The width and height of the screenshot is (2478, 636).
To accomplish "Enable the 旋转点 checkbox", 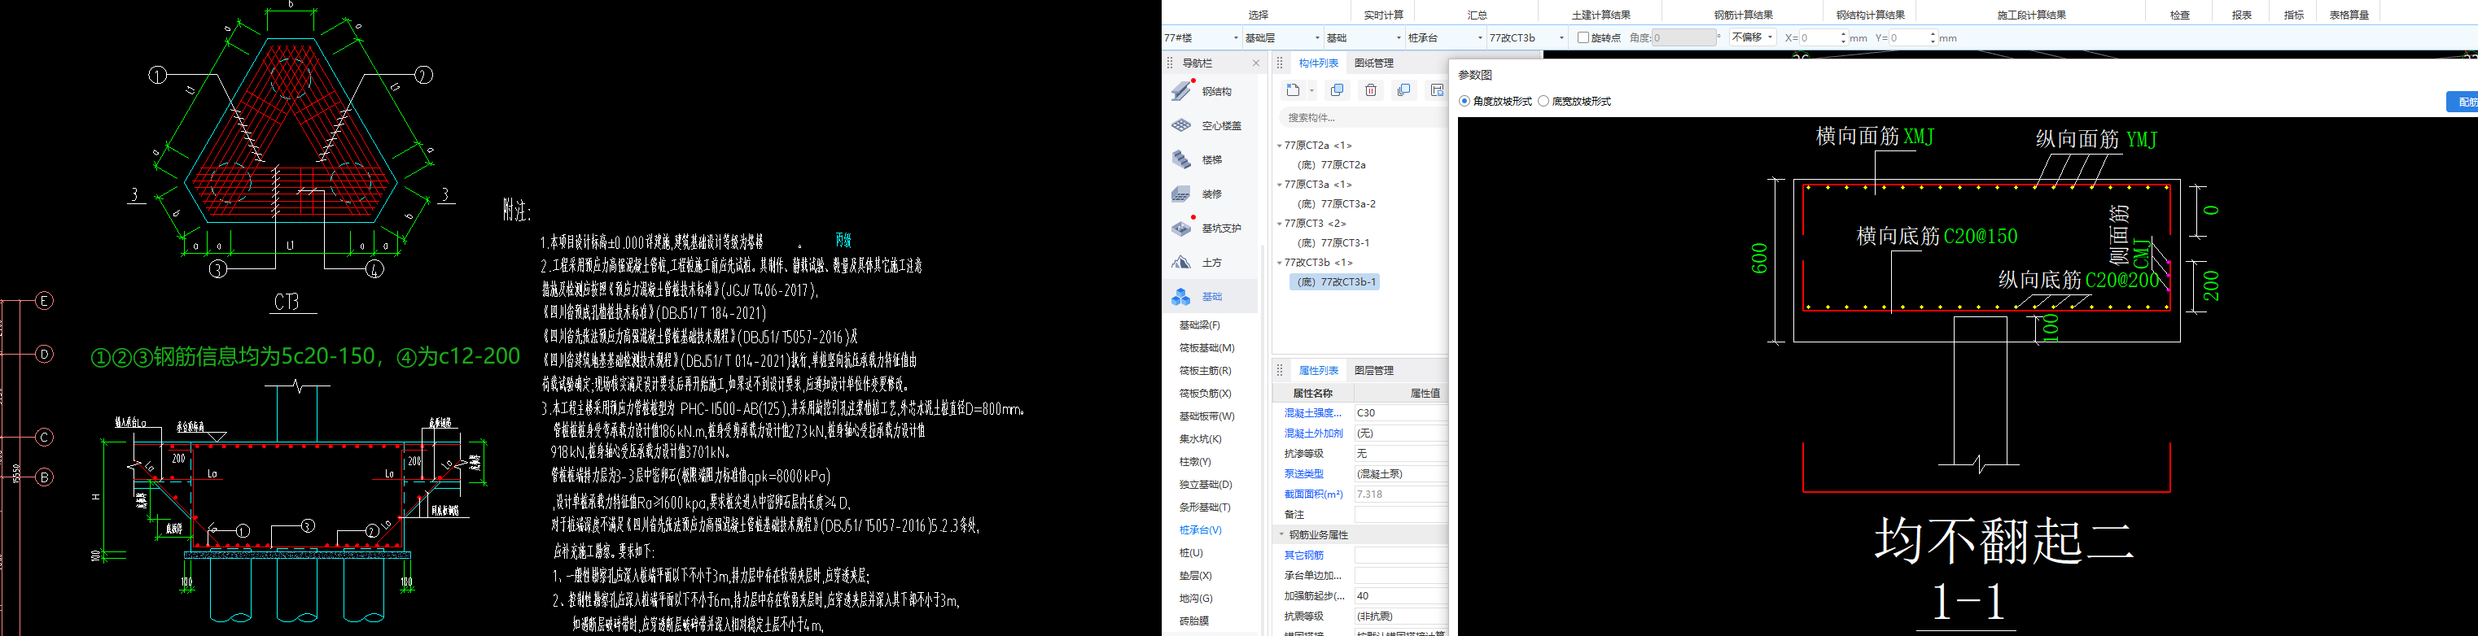I will (x=1583, y=38).
